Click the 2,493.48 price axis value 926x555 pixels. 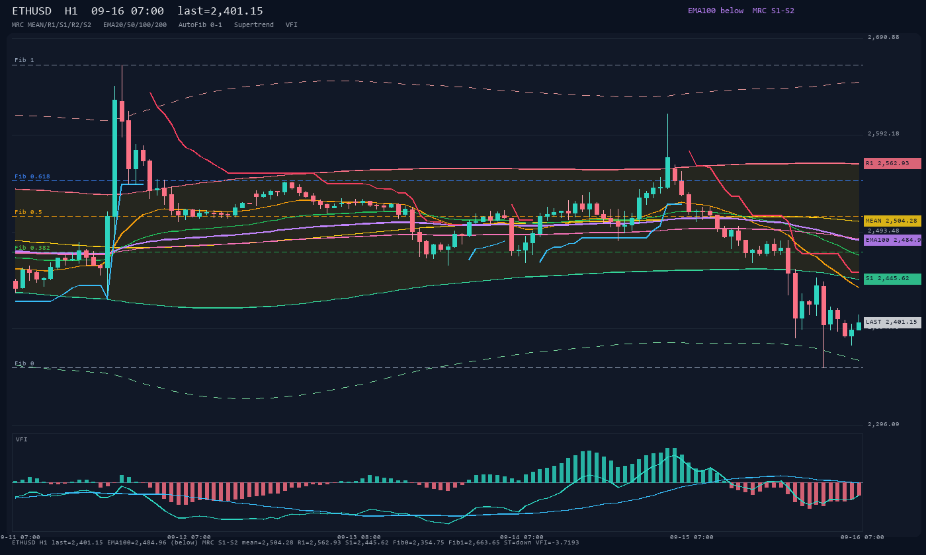(884, 231)
